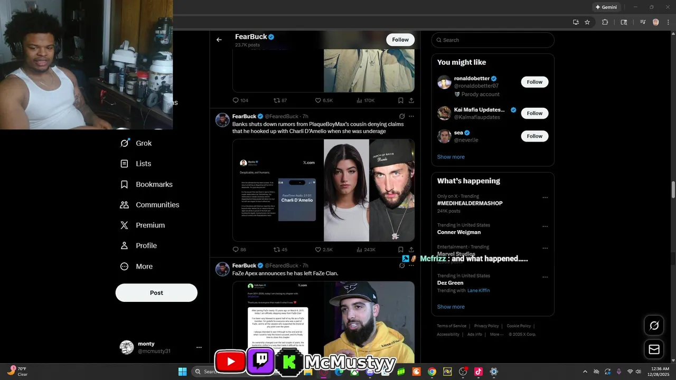Open the Lane Kiffin related trend link
Screen dimensions: 676x380
tap(478, 291)
